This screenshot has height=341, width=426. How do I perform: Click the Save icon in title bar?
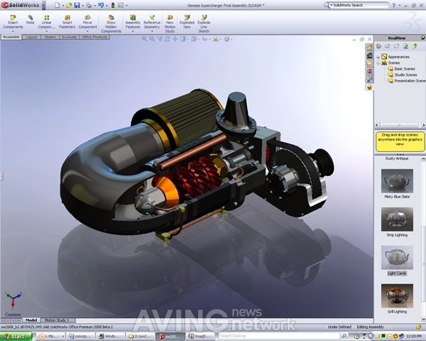(x=77, y=5)
